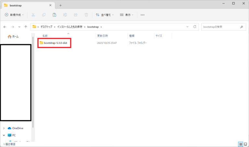Viewport: 249px width, 147px height.
Task: Go up one folder with the up arrow
Action: tap(26, 27)
